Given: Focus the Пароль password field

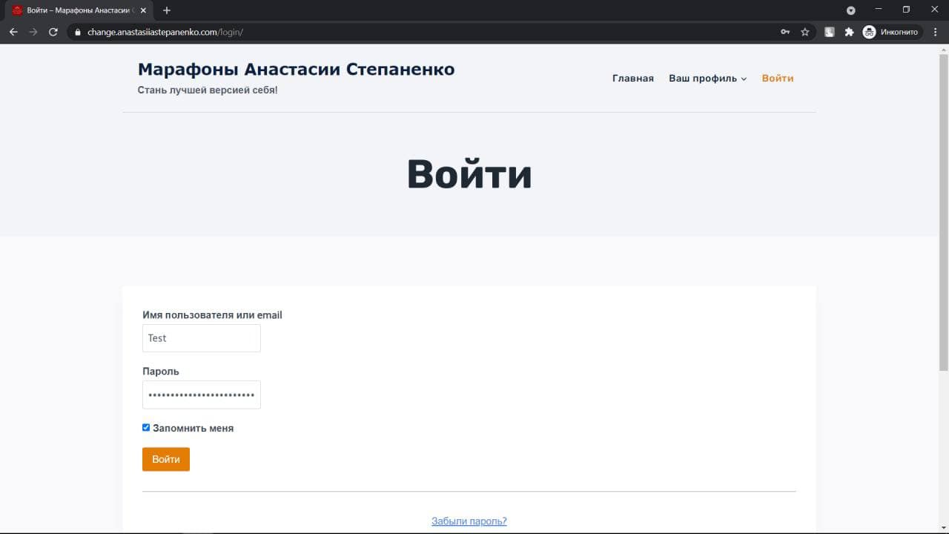Looking at the screenshot, I should 201,395.
